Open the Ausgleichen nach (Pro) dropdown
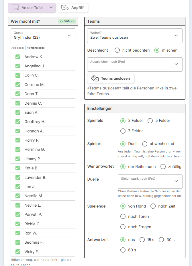The image size is (192, 266). point(135,64)
